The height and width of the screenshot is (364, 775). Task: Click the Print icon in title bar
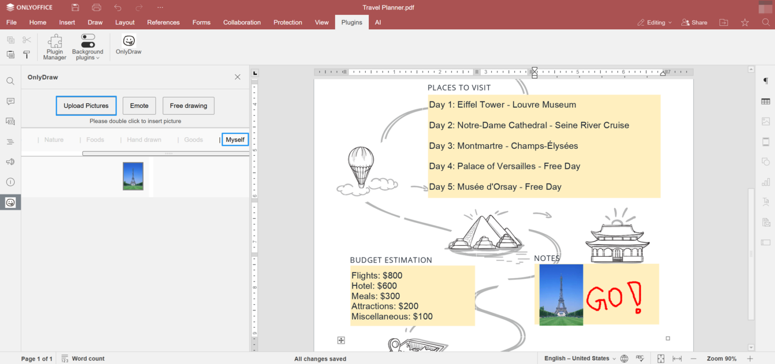pos(96,8)
